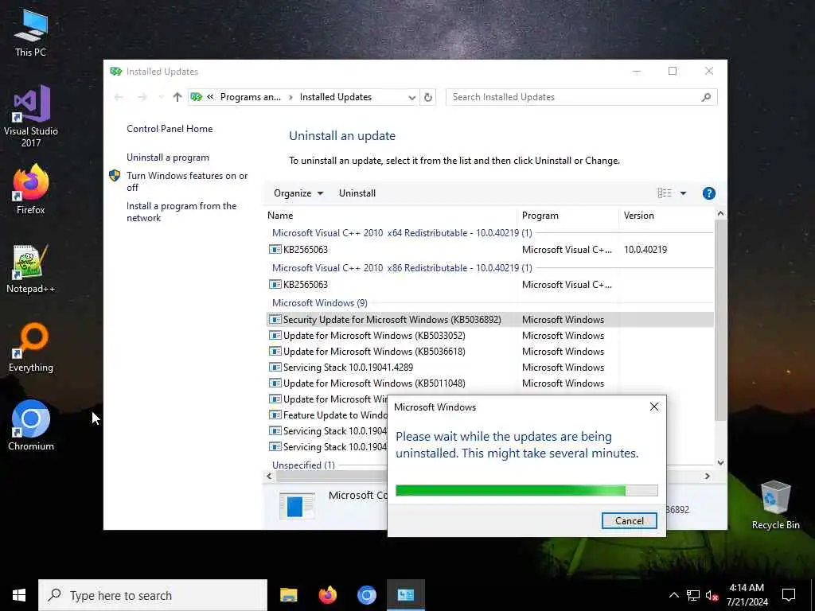Click the Forward navigation arrow
Image resolution: width=815 pixels, height=611 pixels.
[142, 97]
